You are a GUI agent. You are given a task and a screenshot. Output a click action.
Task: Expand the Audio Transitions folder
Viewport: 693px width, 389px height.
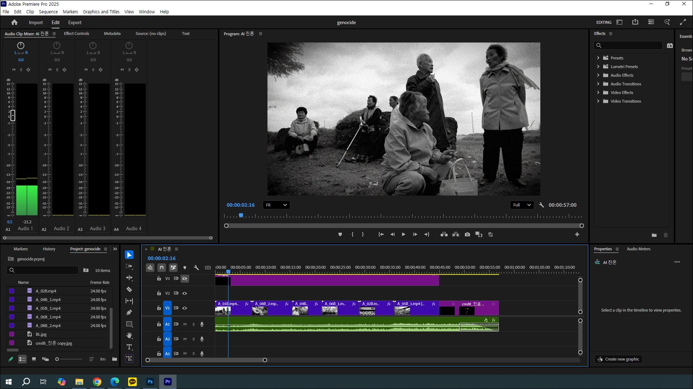[598, 84]
